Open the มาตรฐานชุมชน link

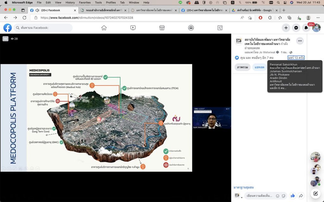(244, 187)
